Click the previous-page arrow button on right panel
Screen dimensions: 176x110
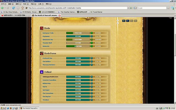click(128, 21)
